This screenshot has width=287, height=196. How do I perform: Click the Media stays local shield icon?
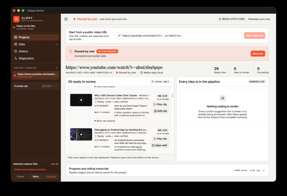[141, 73]
